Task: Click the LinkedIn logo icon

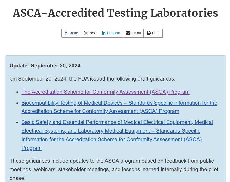Action: click(x=104, y=33)
